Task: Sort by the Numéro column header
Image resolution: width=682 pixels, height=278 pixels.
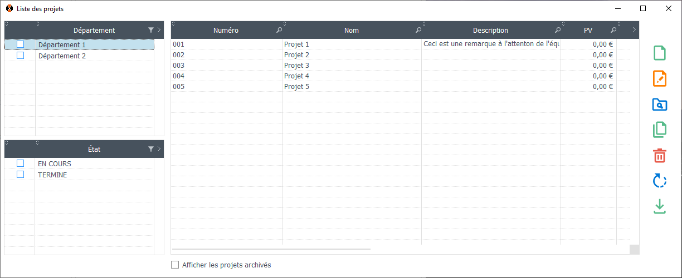Action: (226, 31)
